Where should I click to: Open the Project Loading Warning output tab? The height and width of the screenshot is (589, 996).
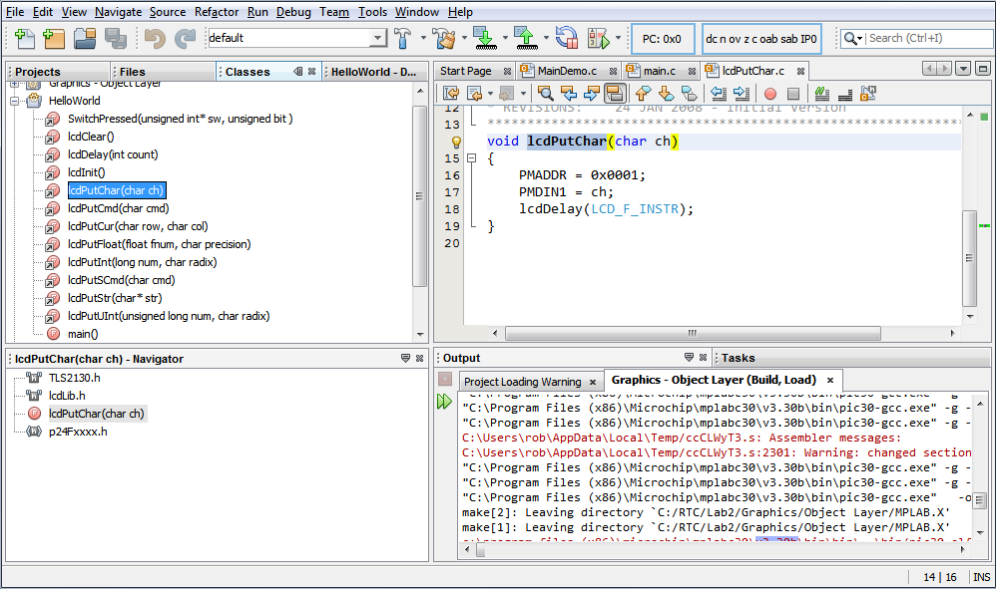522,382
